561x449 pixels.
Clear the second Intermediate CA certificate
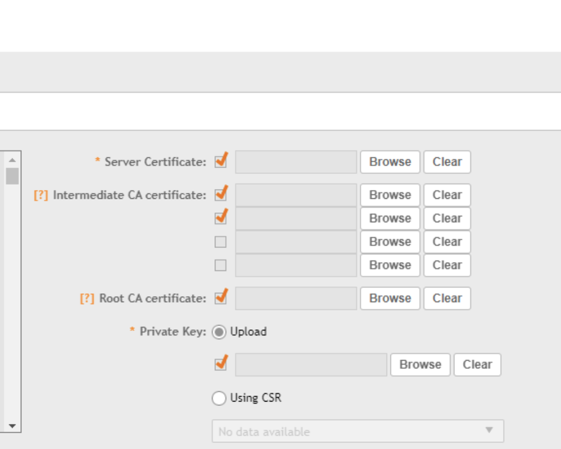447,218
